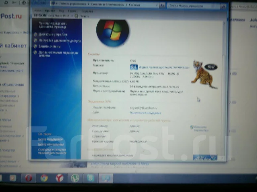Click the address bar refresh button
The image size is (257, 192).
(x=162, y=6)
